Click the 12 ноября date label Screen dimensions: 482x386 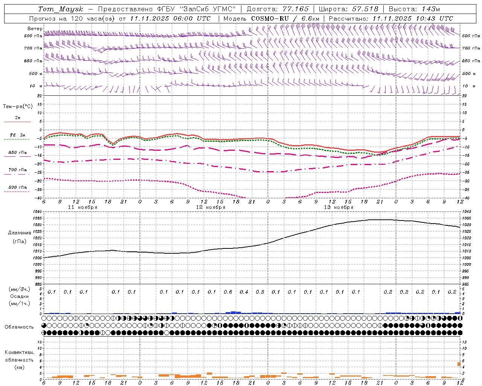tap(210, 207)
